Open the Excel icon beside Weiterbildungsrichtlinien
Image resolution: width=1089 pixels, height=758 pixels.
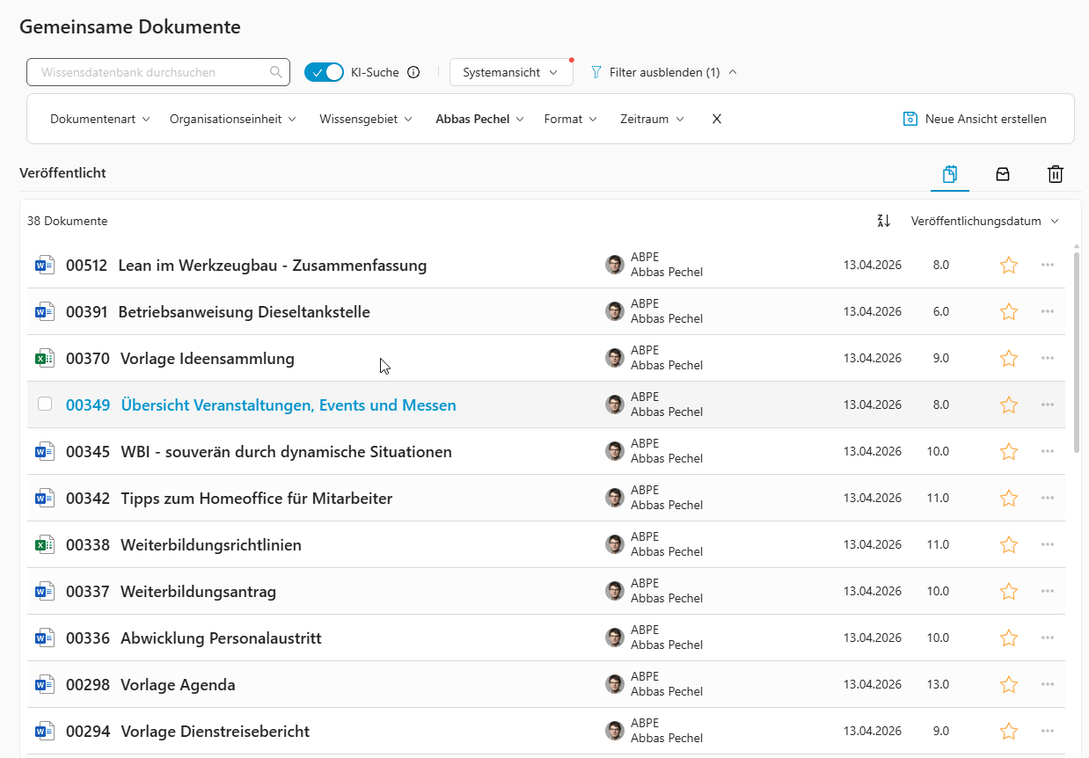(x=45, y=543)
